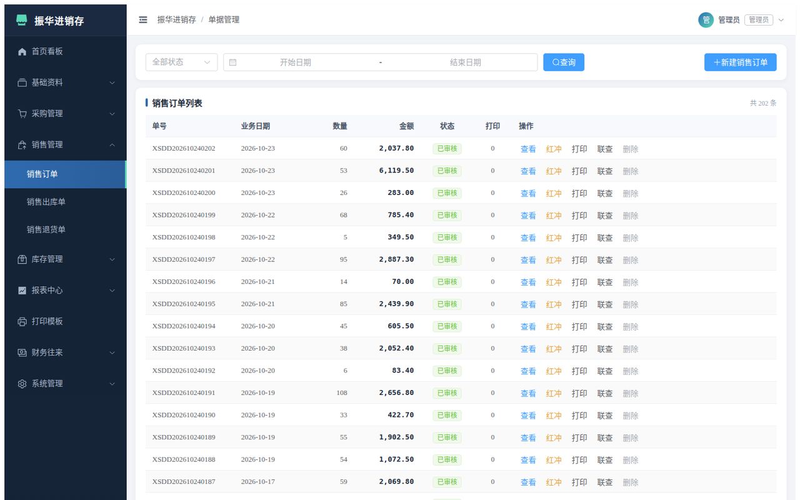
Task: Click the 系统管理 gear icon
Action: pyautogui.click(x=22, y=384)
